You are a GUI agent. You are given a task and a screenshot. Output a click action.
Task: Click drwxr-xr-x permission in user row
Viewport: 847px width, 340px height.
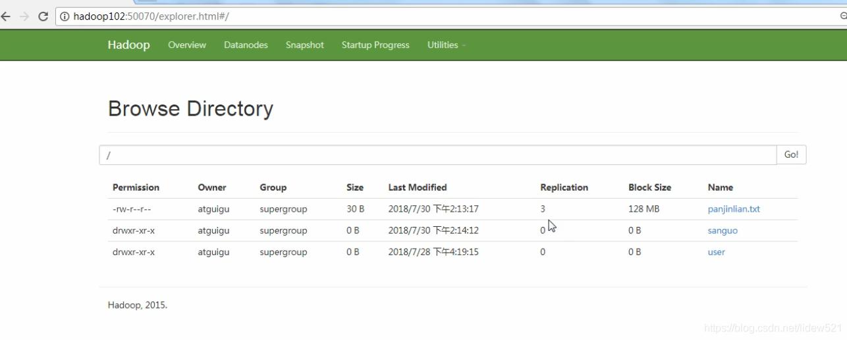tap(134, 252)
